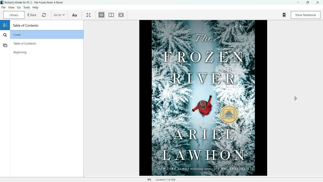
Task: Open the search panel magnifier icon
Action: [5, 35]
